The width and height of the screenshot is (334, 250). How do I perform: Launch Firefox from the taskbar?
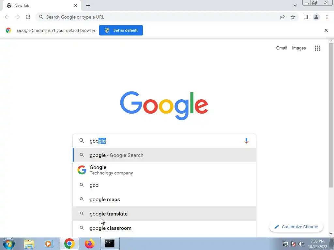tap(89, 243)
